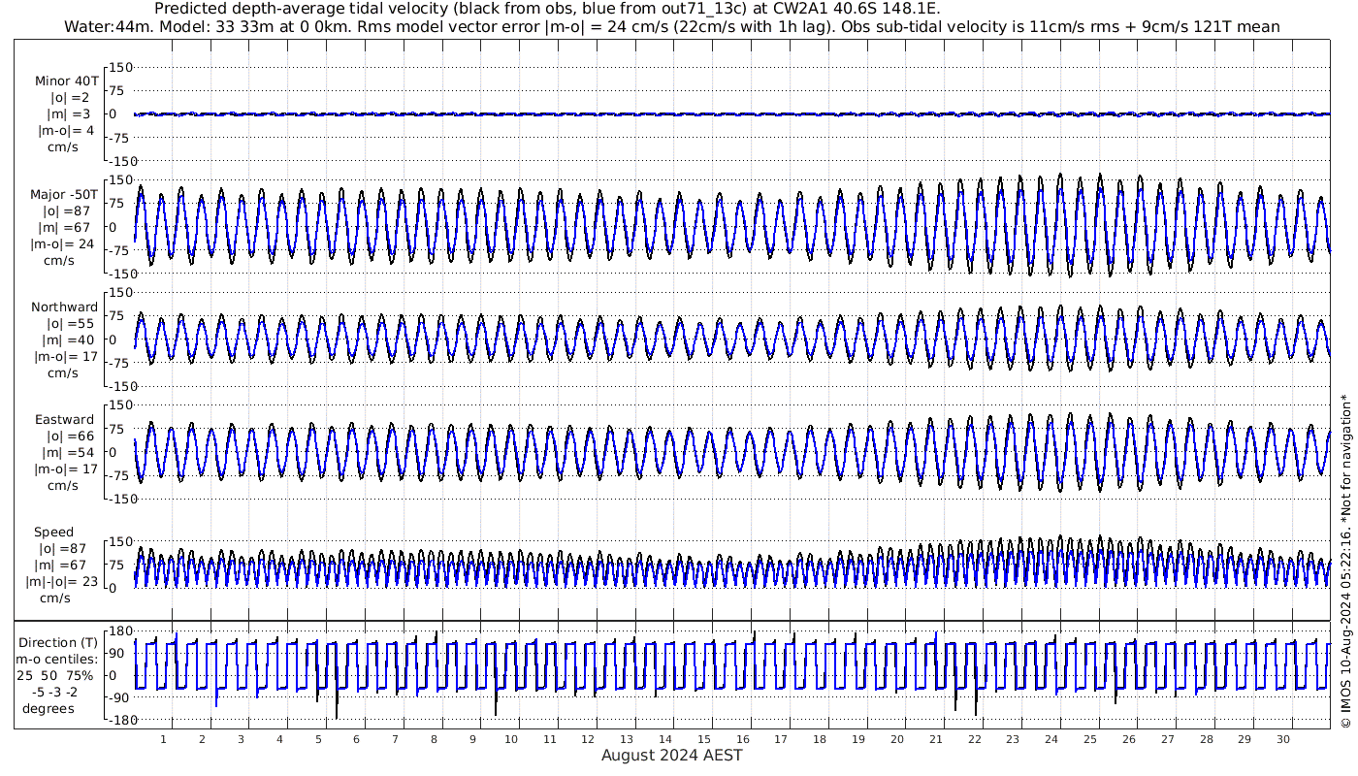Click '|o| =87' under Major -50T
Screen dimensions: 1358x776
tap(66, 211)
